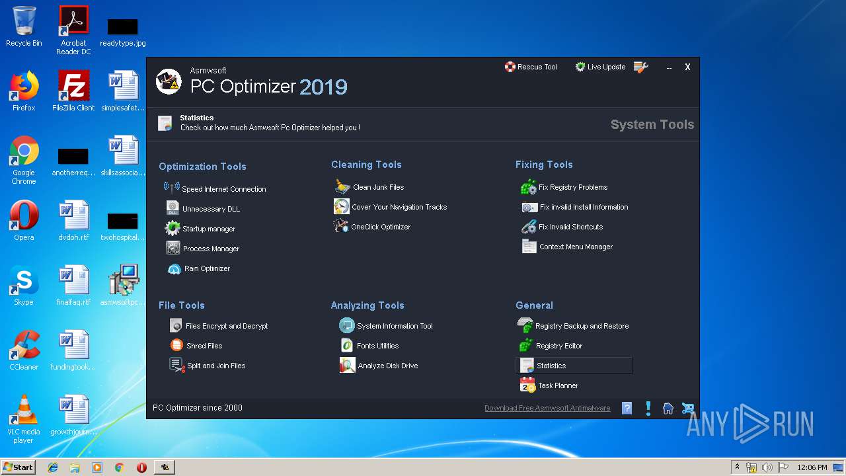Select the CCleaner desktop shortcut
The image size is (846, 476).
pos(24,350)
